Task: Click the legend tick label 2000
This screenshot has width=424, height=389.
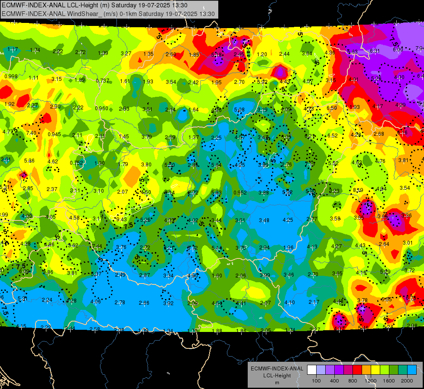Action: (407, 381)
